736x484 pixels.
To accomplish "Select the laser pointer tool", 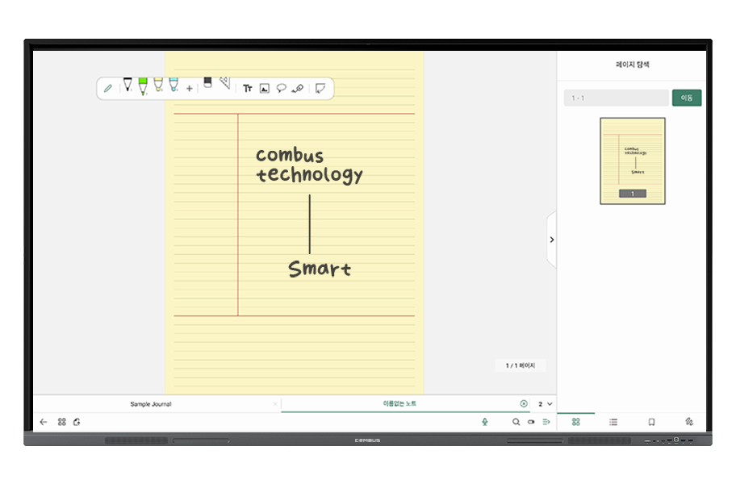I will 298,88.
